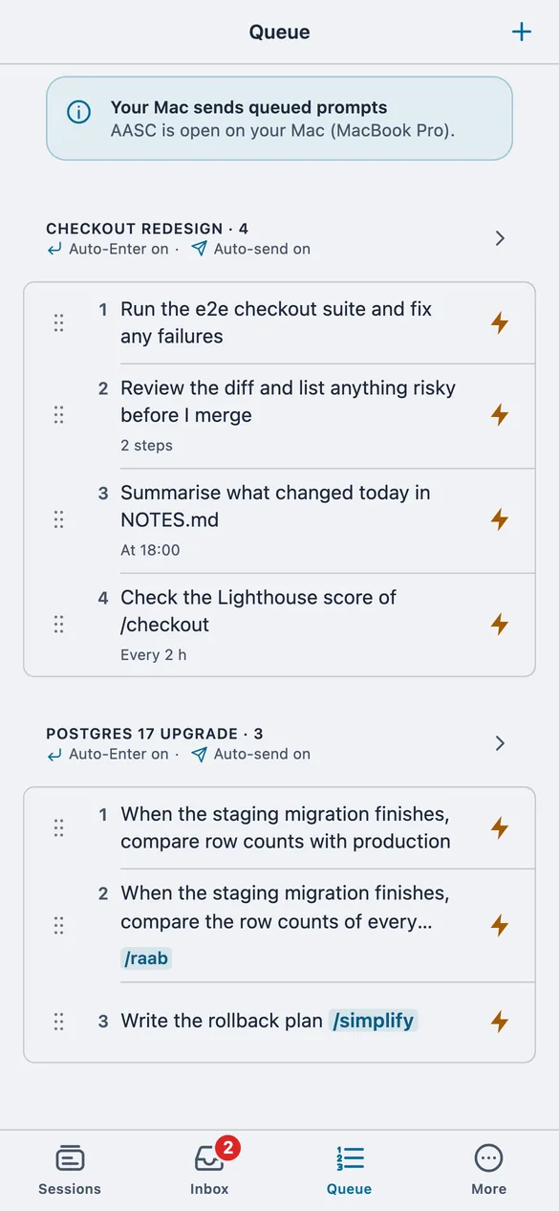This screenshot has width=559, height=1211.
Task: Toggle Auto-Enter on for Checkout Redesign
Action: (x=108, y=249)
